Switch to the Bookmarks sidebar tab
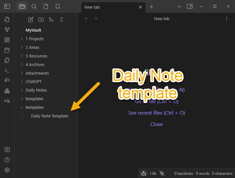The height and width of the screenshot is (178, 235). 58,6
